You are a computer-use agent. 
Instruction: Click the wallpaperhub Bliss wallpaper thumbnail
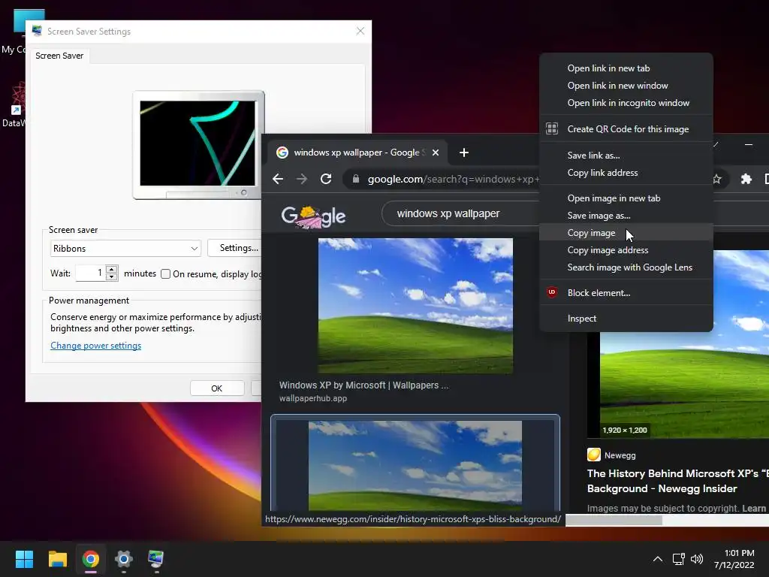pyautogui.click(x=415, y=306)
